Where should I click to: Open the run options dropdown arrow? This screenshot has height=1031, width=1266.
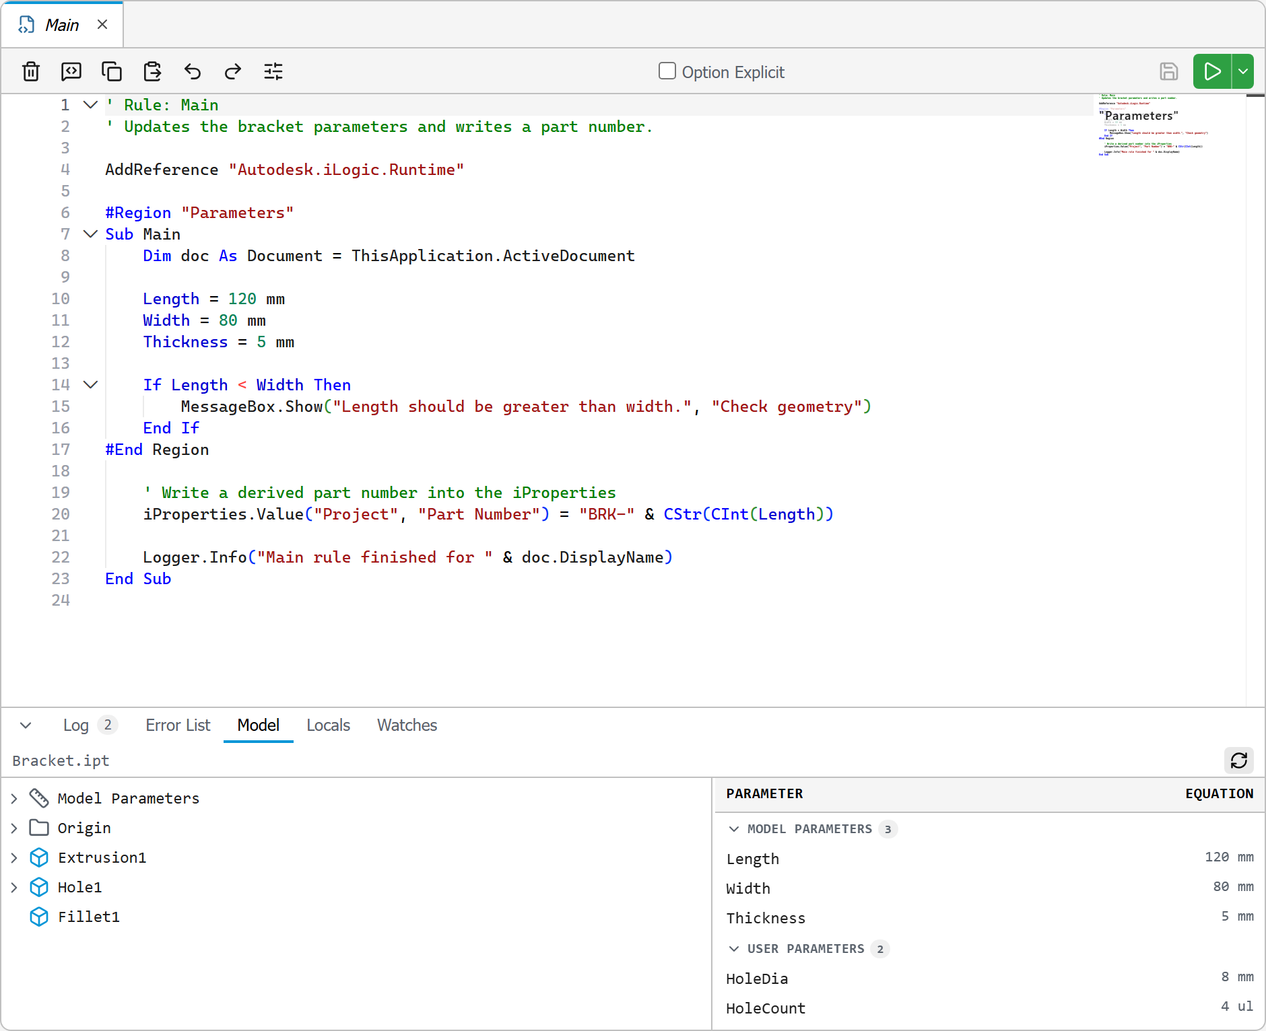1243,71
